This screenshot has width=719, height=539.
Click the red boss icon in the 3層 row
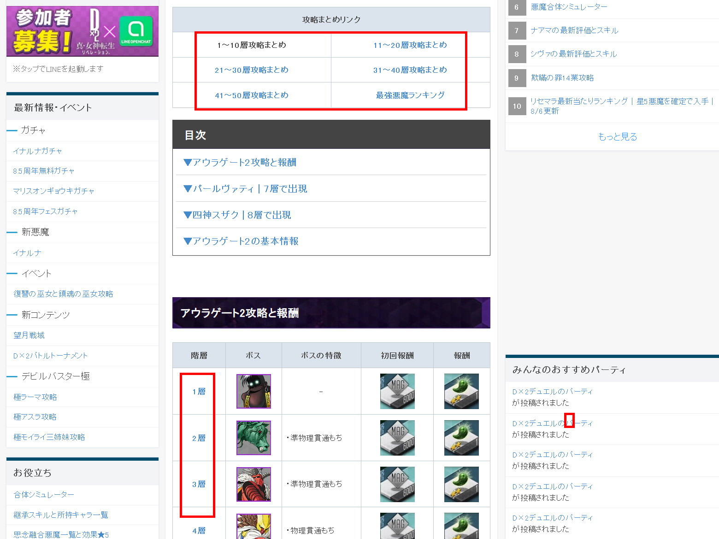pos(253,484)
